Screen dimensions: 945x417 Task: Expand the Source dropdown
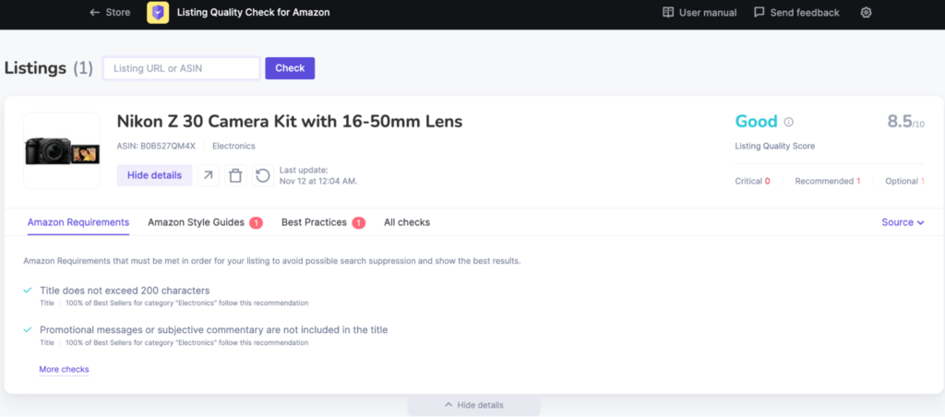(903, 222)
